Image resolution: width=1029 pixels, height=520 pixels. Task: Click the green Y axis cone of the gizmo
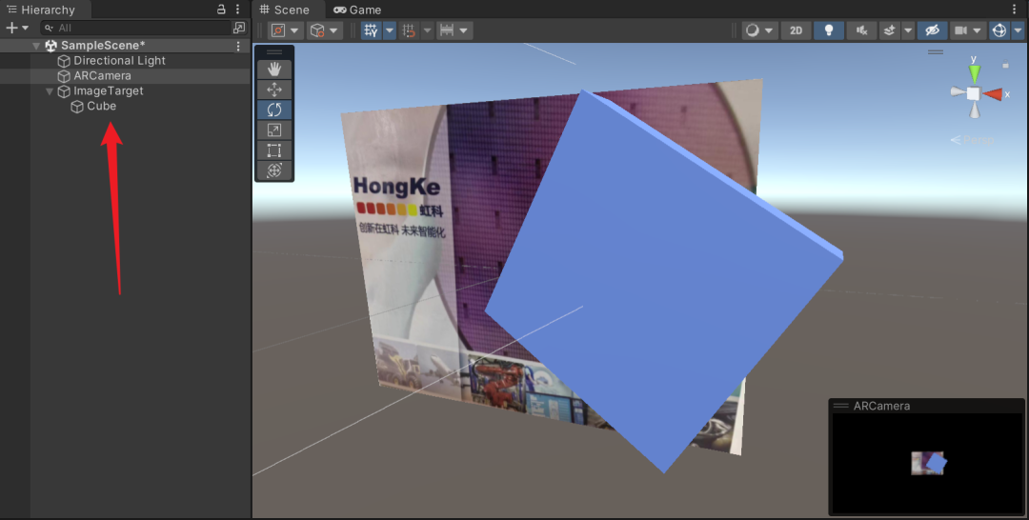coord(975,73)
